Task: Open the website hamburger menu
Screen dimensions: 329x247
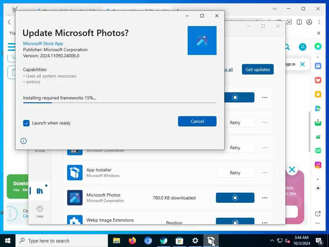Action: click(12, 47)
